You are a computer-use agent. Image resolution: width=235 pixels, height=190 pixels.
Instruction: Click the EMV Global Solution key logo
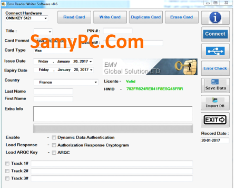click(x=150, y=67)
